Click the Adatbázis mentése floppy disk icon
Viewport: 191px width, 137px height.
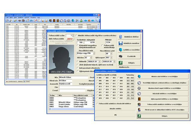coord(121,43)
